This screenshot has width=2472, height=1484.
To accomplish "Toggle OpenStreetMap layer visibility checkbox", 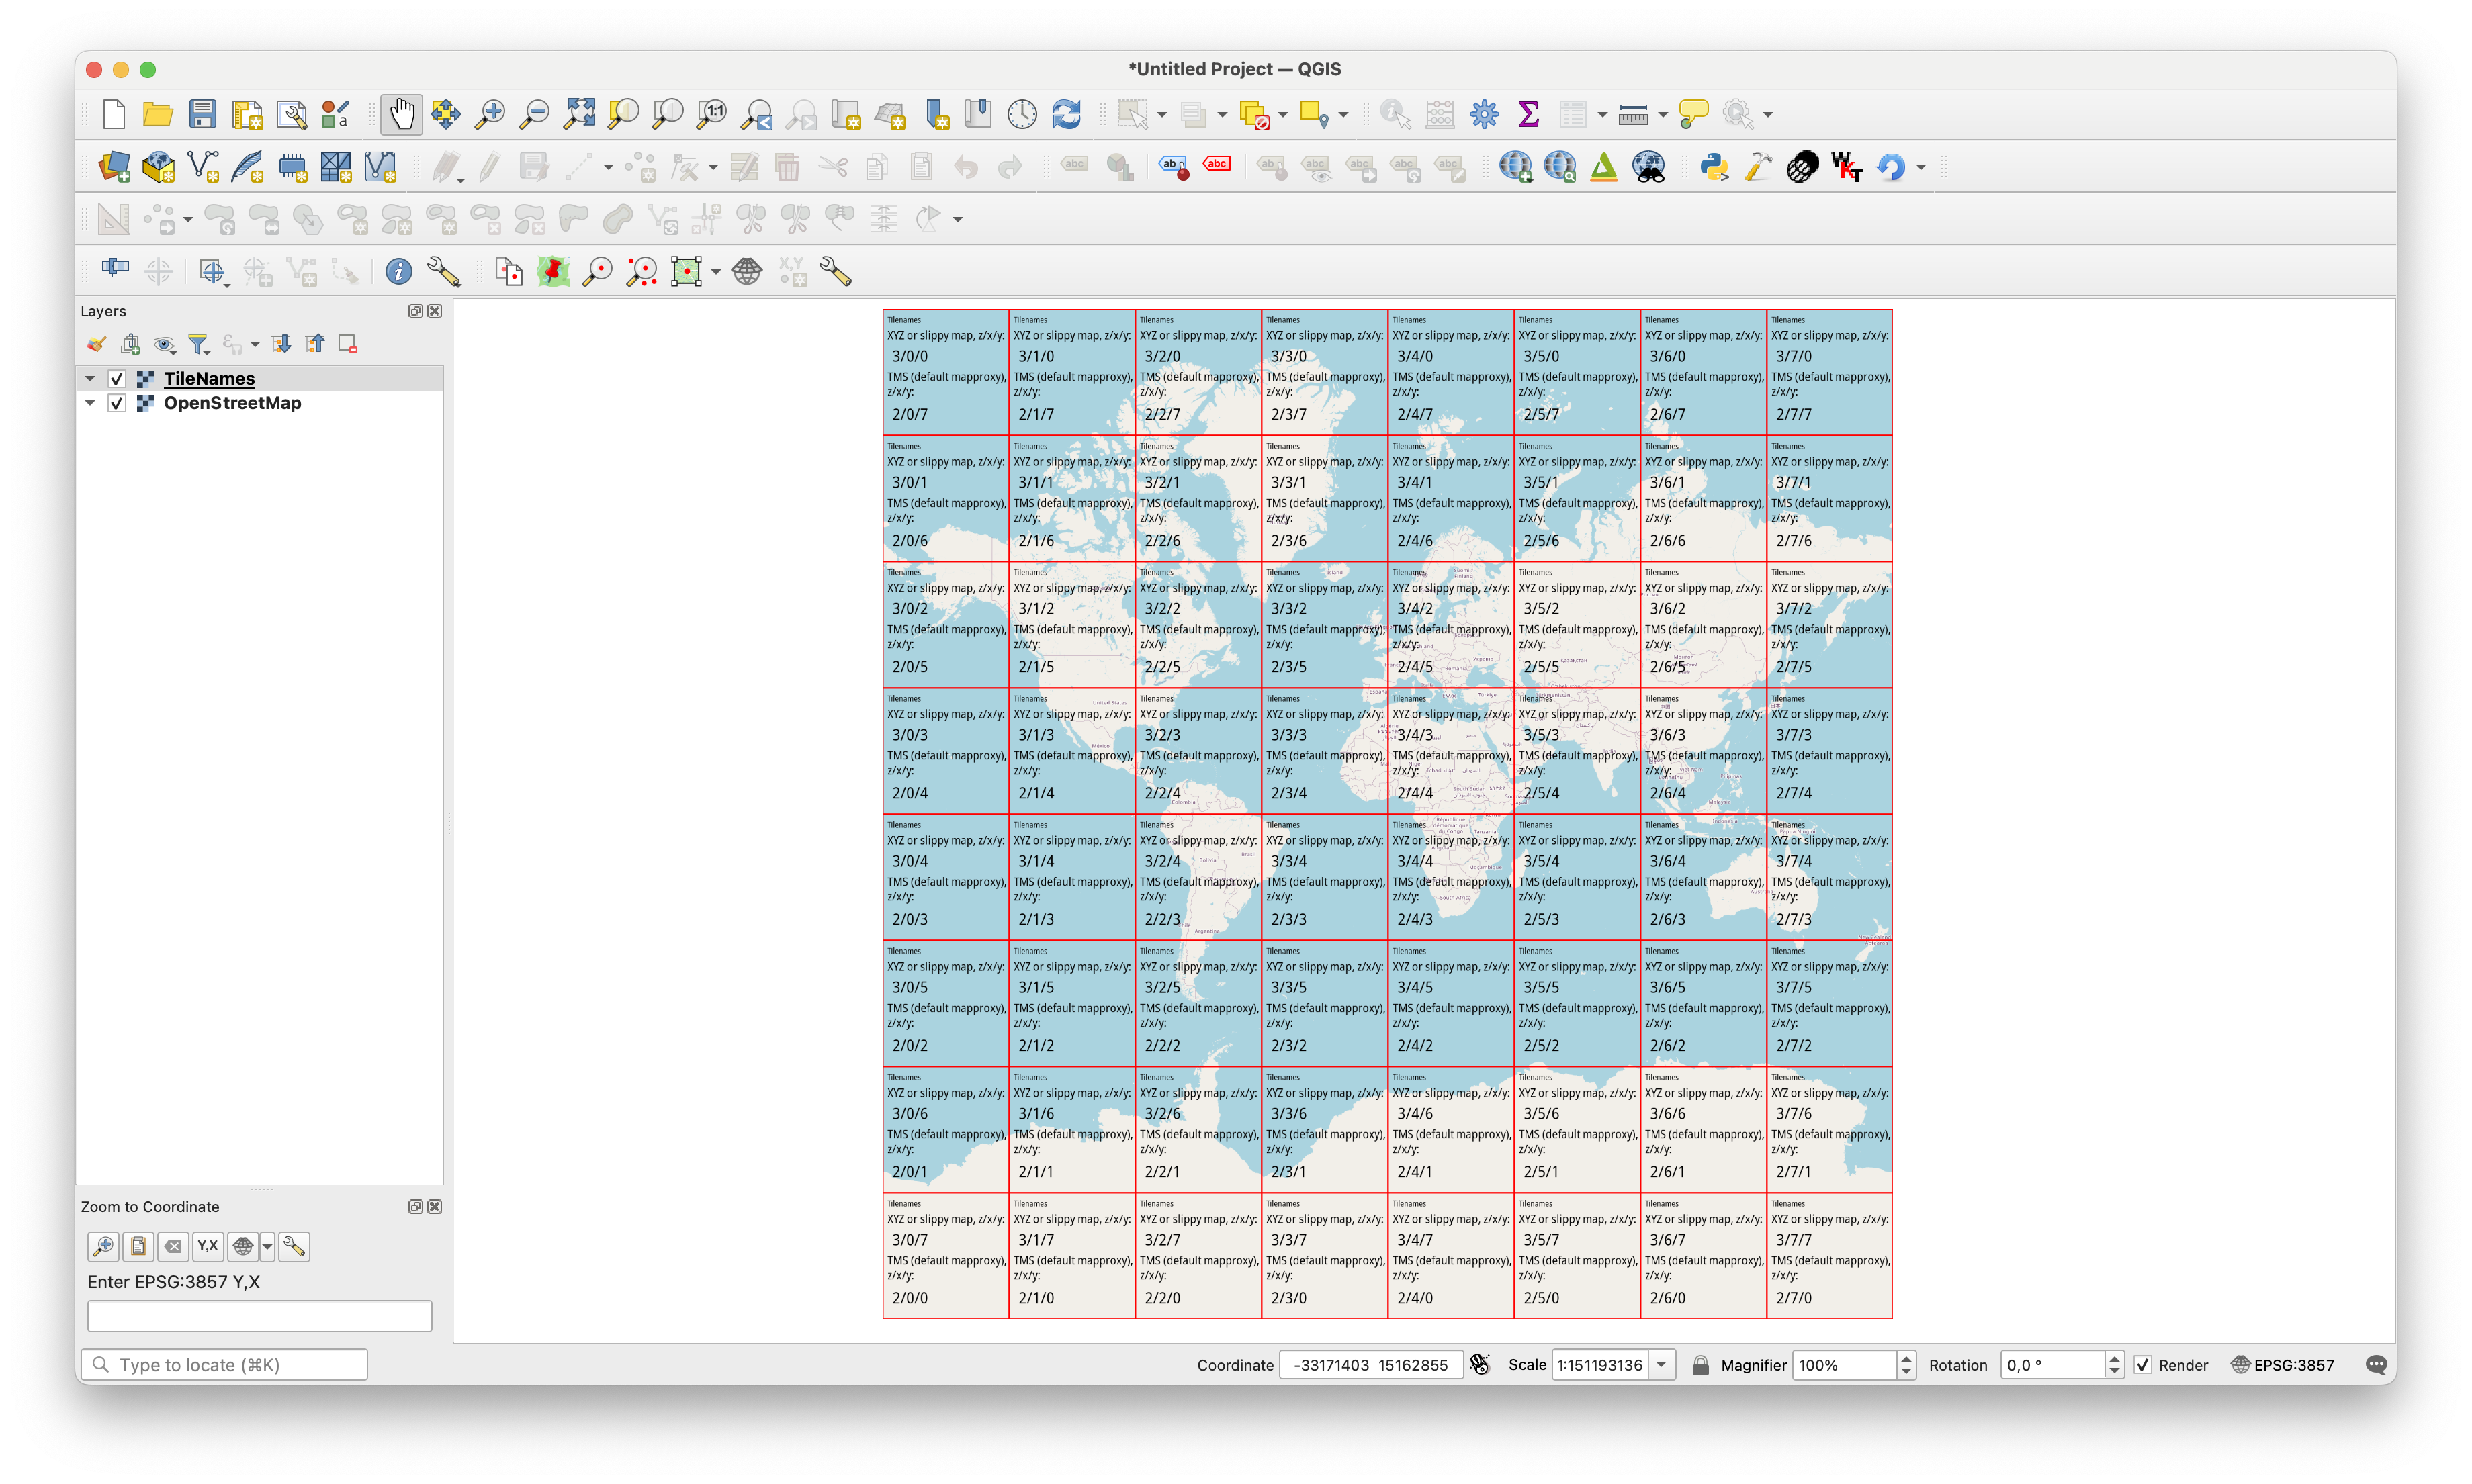I will [x=117, y=403].
